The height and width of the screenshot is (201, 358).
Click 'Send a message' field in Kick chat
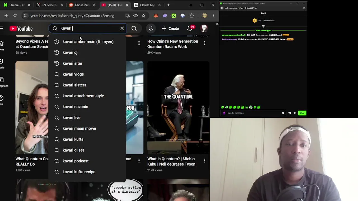(x=253, y=113)
